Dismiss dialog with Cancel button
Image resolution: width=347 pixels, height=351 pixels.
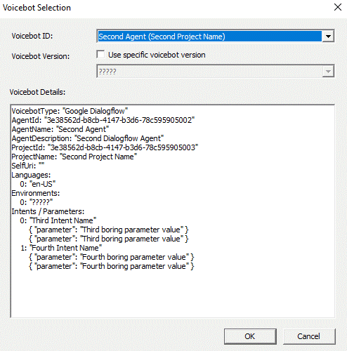(x=309, y=336)
